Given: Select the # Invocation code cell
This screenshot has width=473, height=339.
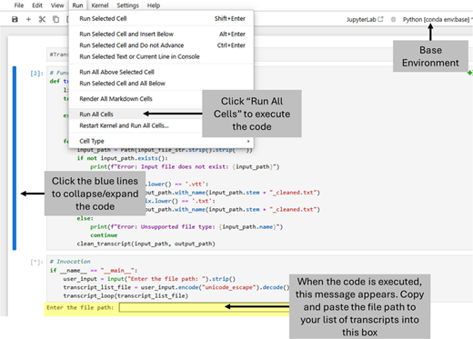Looking at the screenshot, I should coord(259,278).
